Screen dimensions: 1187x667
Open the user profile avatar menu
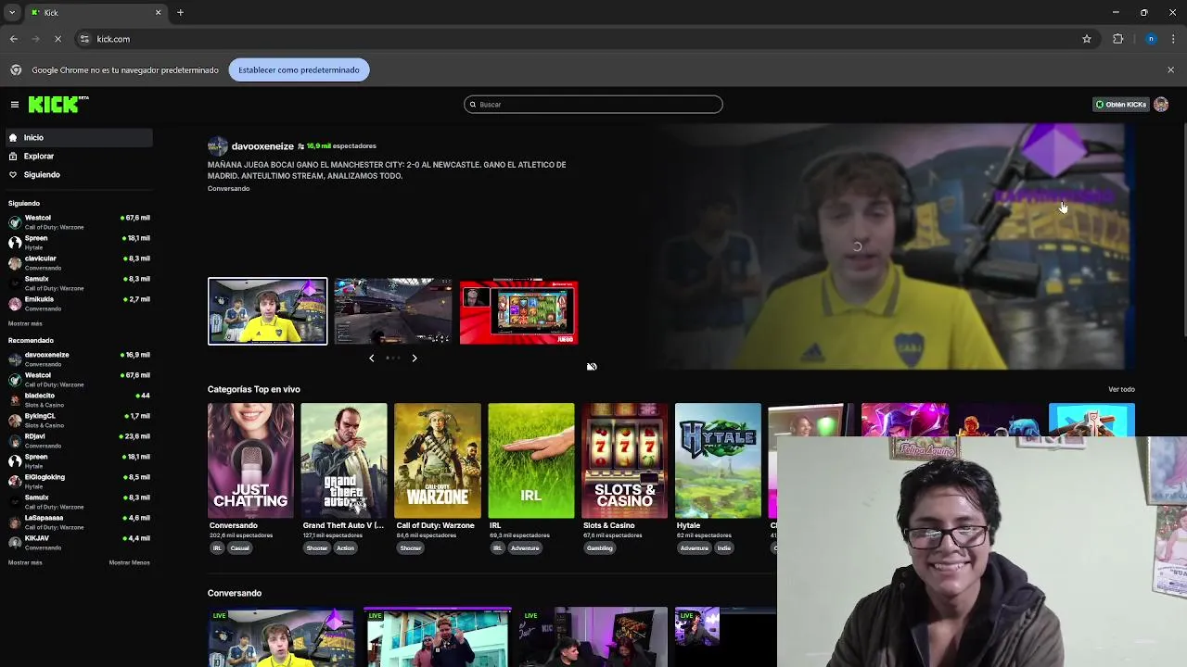pos(1161,105)
